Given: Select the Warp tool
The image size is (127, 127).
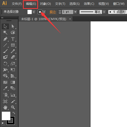Looking at the screenshot, I should tap(5, 70).
